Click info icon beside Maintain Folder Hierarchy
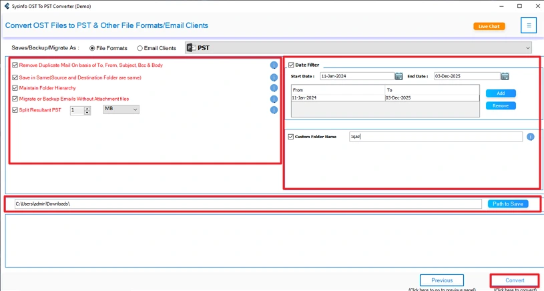The height and width of the screenshot is (291, 544). 274,88
